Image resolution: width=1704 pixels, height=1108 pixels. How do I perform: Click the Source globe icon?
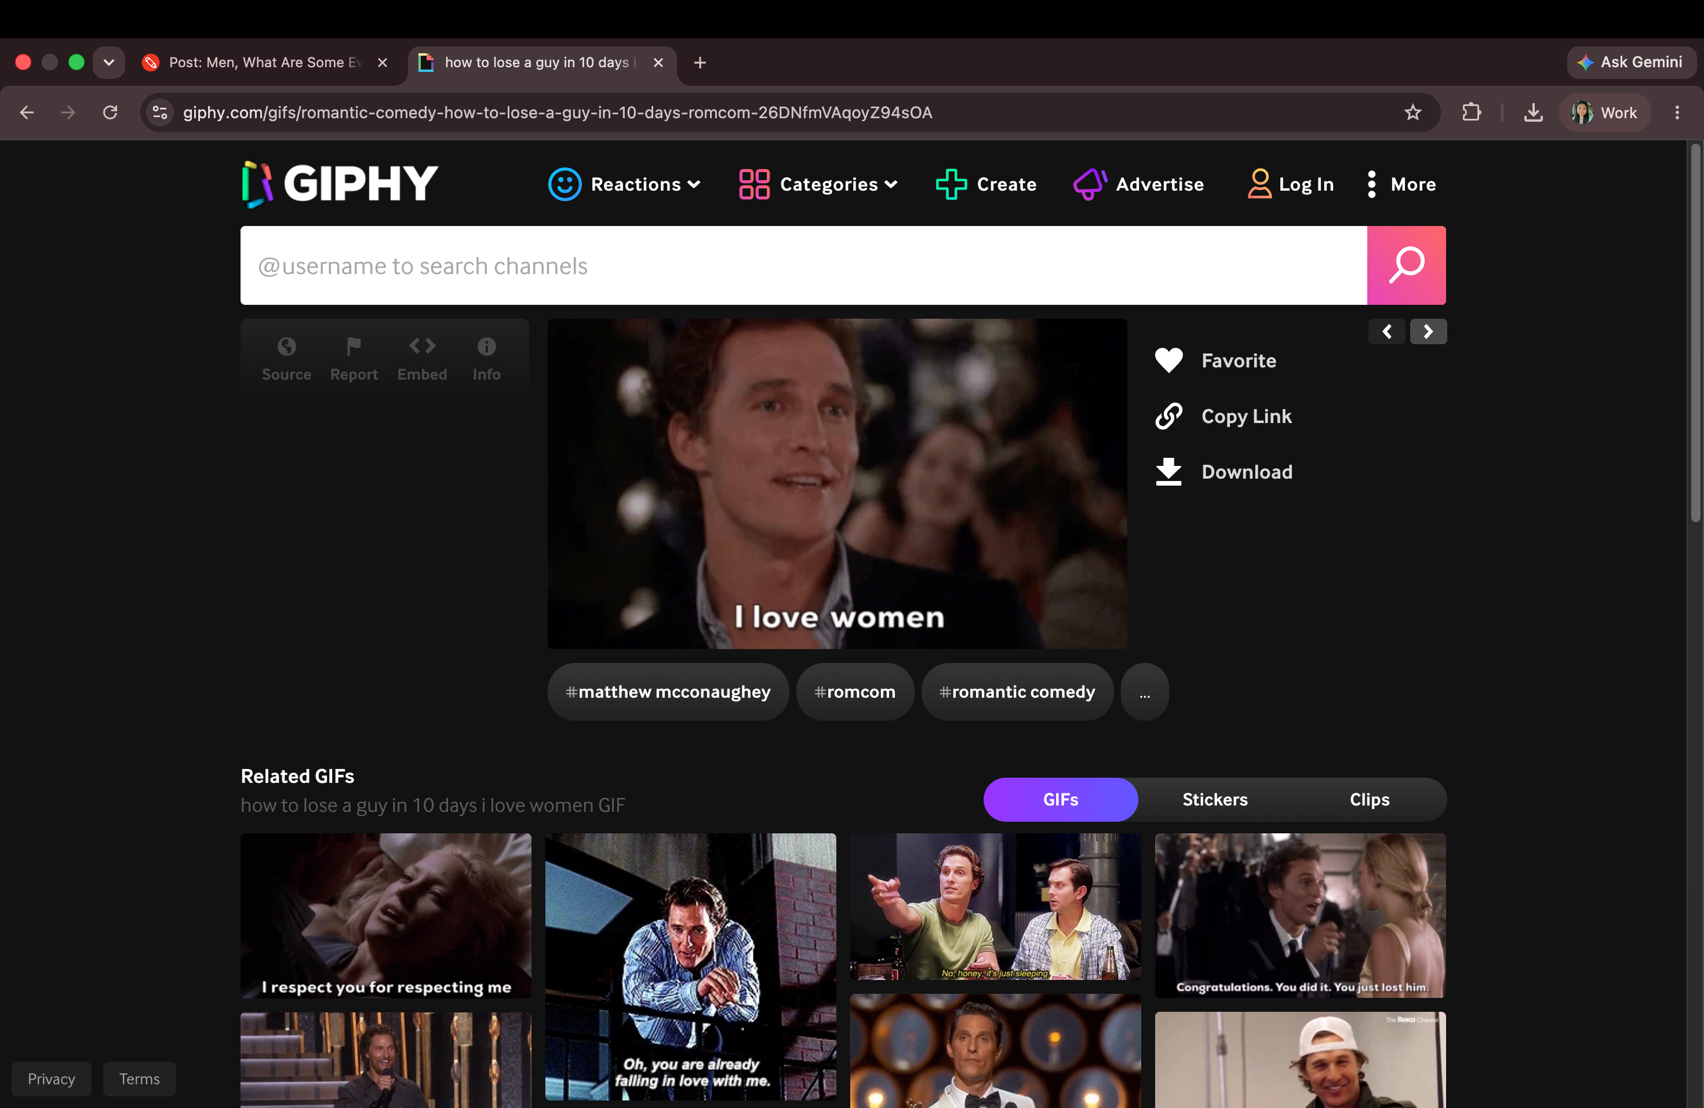point(286,347)
